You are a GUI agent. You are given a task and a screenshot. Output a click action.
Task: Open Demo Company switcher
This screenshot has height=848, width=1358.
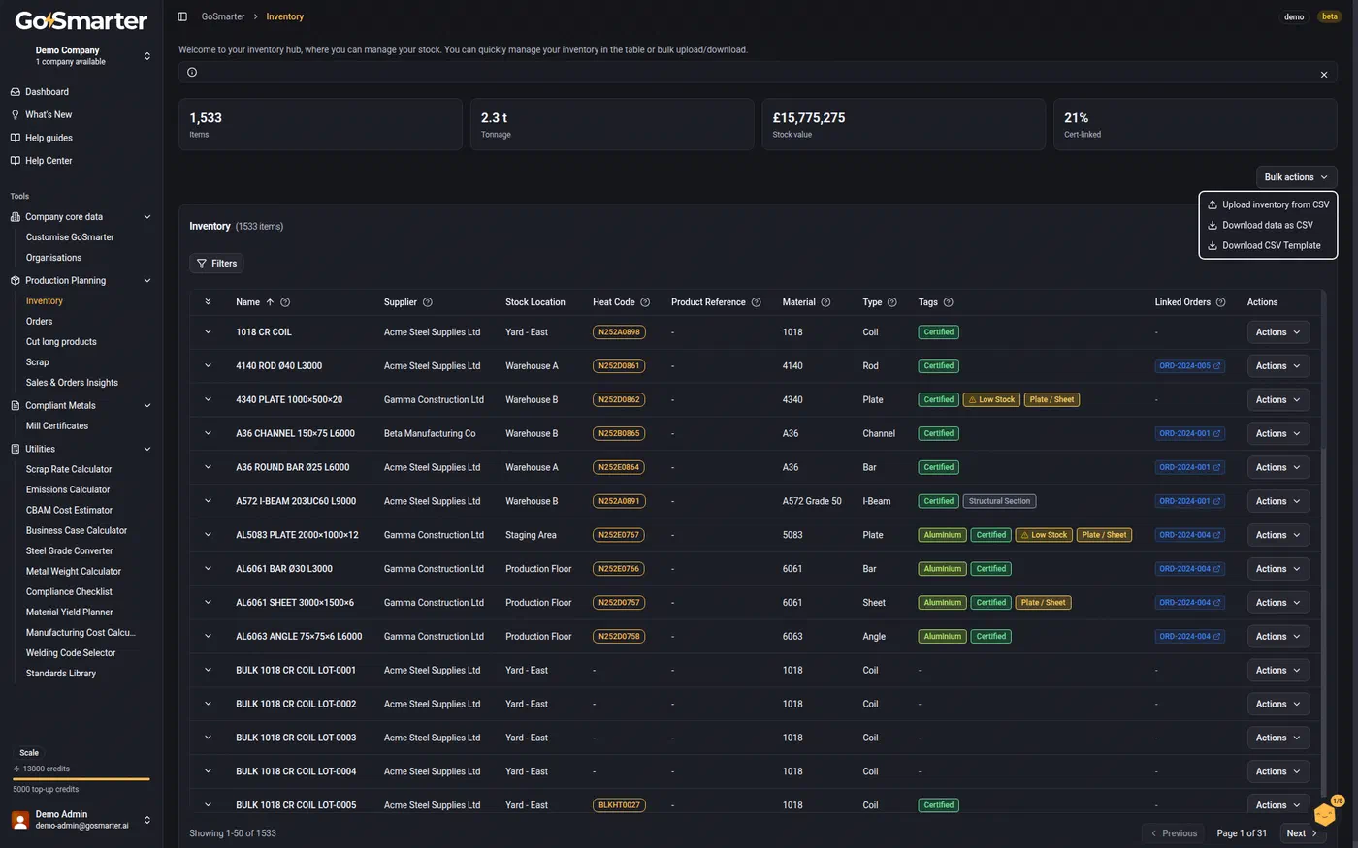(x=81, y=55)
